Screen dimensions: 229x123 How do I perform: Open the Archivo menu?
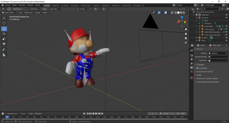pos(8,5)
